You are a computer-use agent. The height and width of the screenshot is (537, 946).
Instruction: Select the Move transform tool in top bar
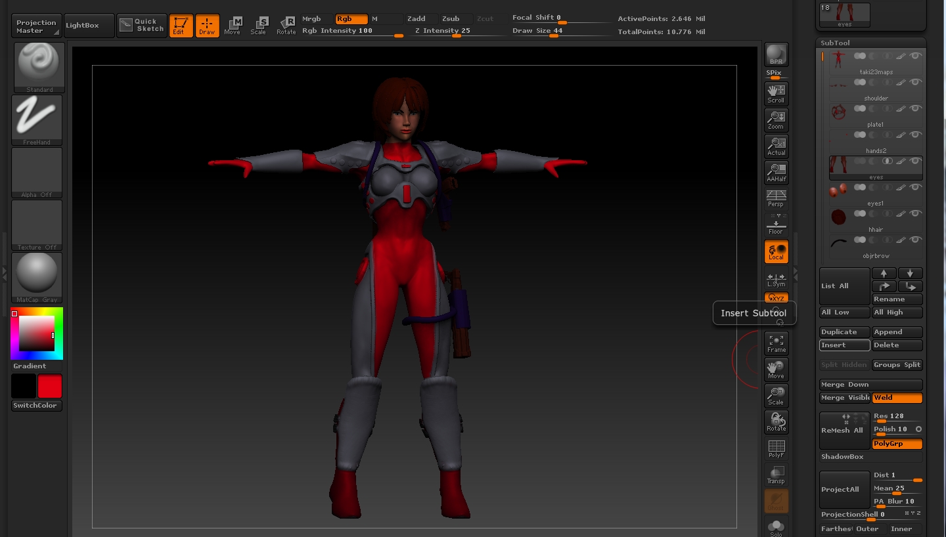pos(233,26)
